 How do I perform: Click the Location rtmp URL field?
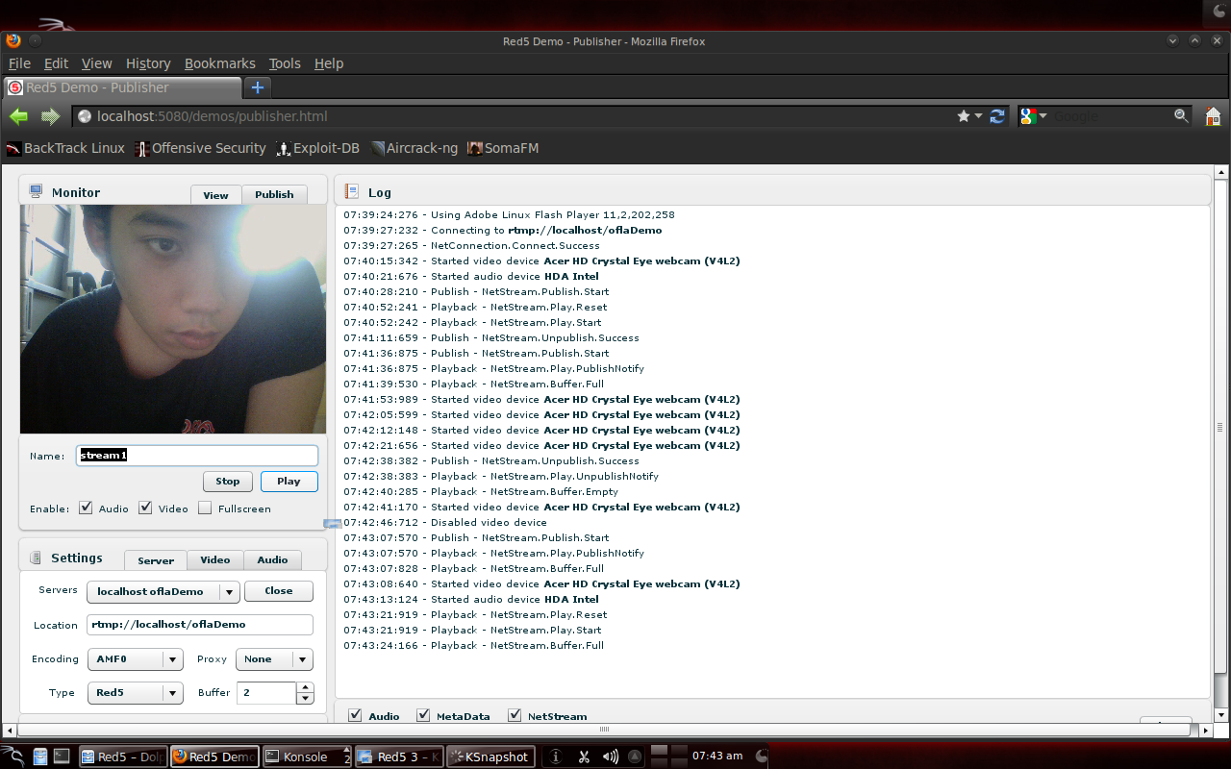tap(200, 625)
